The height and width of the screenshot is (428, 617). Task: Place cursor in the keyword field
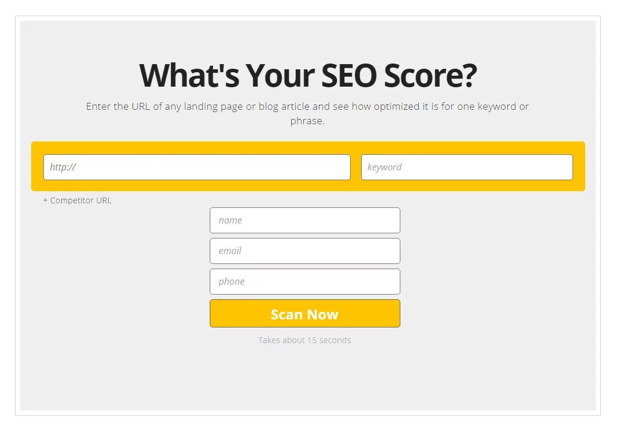coord(466,167)
